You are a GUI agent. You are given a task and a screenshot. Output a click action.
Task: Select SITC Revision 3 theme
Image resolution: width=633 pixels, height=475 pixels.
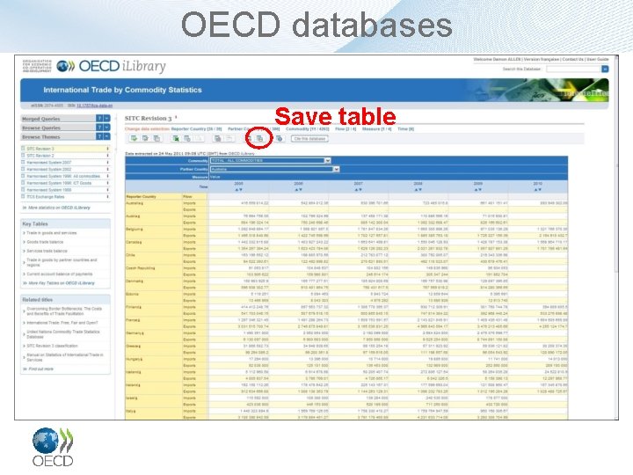(x=40, y=149)
